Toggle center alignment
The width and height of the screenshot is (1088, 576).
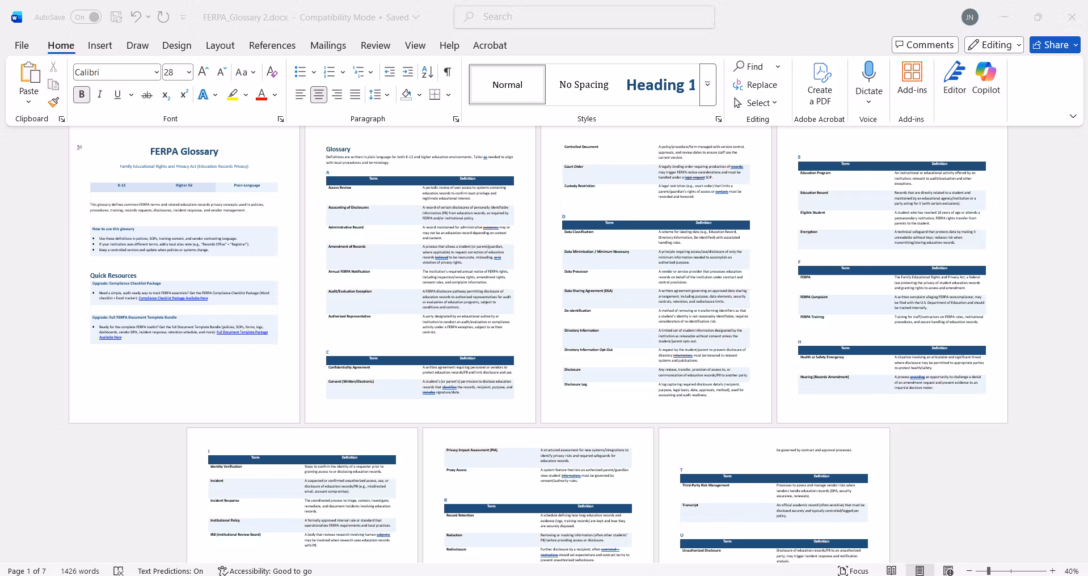coord(319,95)
